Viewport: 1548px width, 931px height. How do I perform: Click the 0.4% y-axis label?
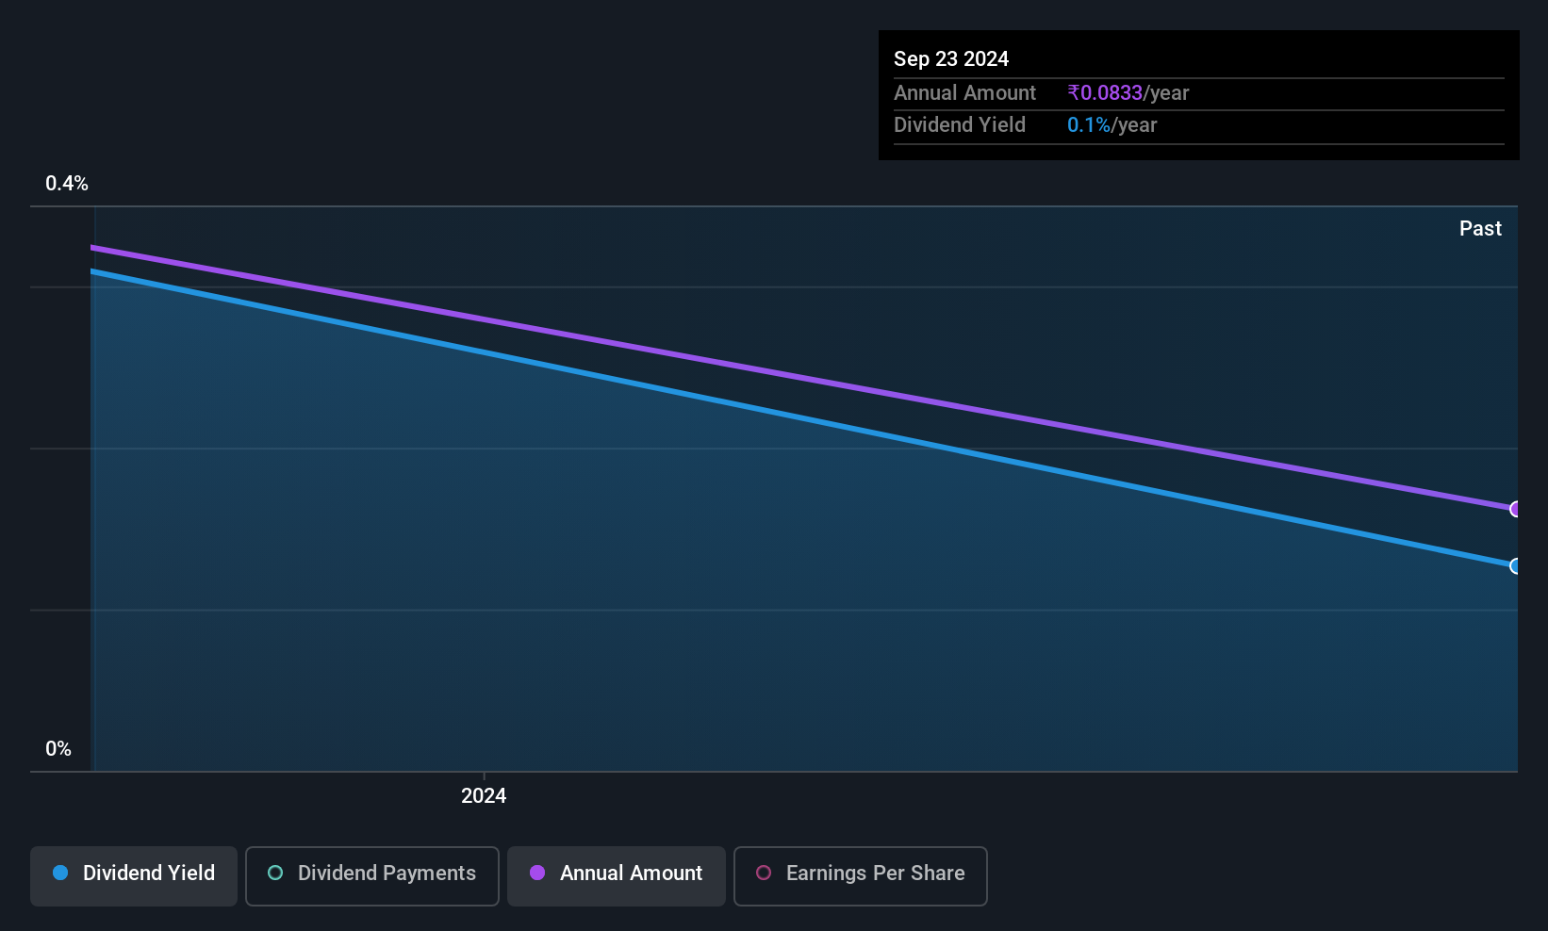67,183
